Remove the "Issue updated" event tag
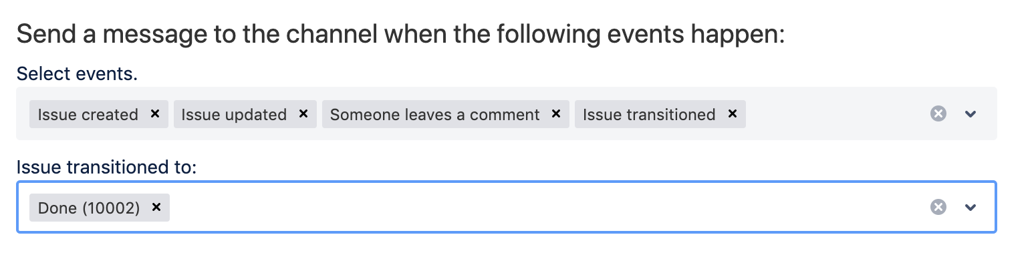Viewport: 1032px width, 279px height. click(303, 114)
